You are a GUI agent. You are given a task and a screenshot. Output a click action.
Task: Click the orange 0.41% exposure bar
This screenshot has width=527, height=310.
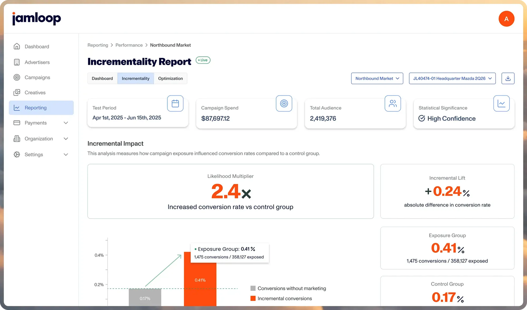[200, 279]
